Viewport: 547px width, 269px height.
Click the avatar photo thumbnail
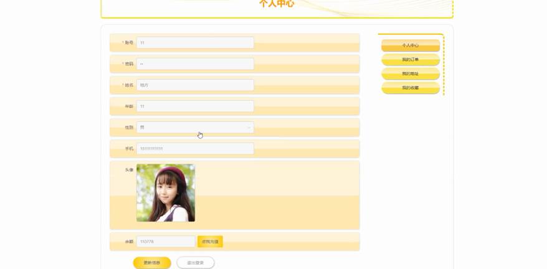166,193
